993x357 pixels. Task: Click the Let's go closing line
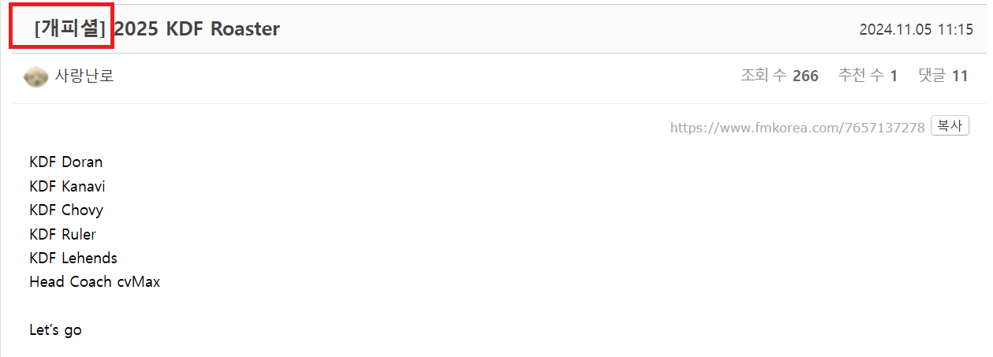pos(55,329)
